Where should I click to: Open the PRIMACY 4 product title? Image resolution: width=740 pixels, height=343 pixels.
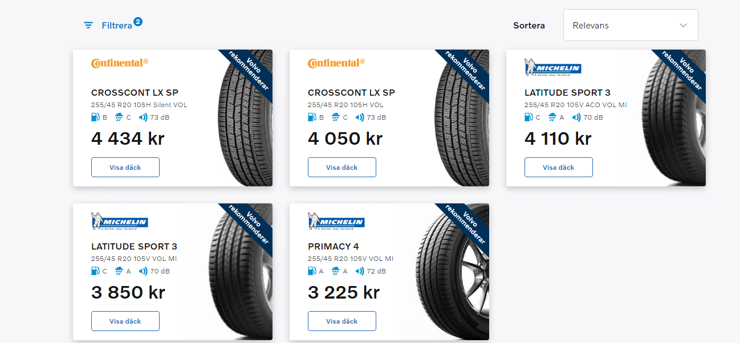click(x=334, y=247)
